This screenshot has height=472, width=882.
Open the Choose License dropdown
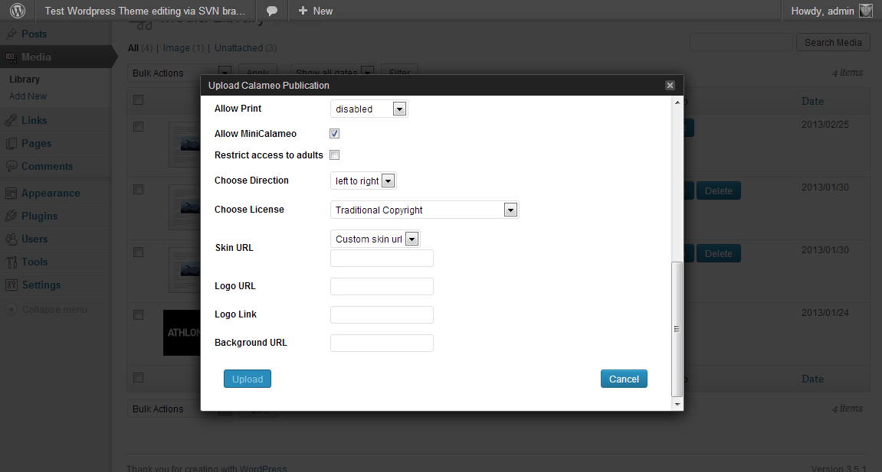click(x=424, y=210)
